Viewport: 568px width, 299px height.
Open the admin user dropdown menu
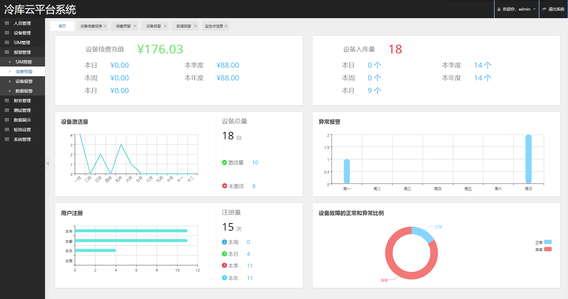coord(516,9)
